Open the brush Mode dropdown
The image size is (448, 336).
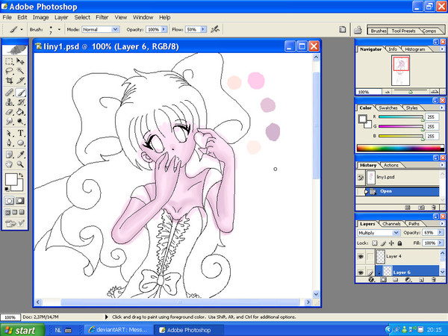pos(115,29)
